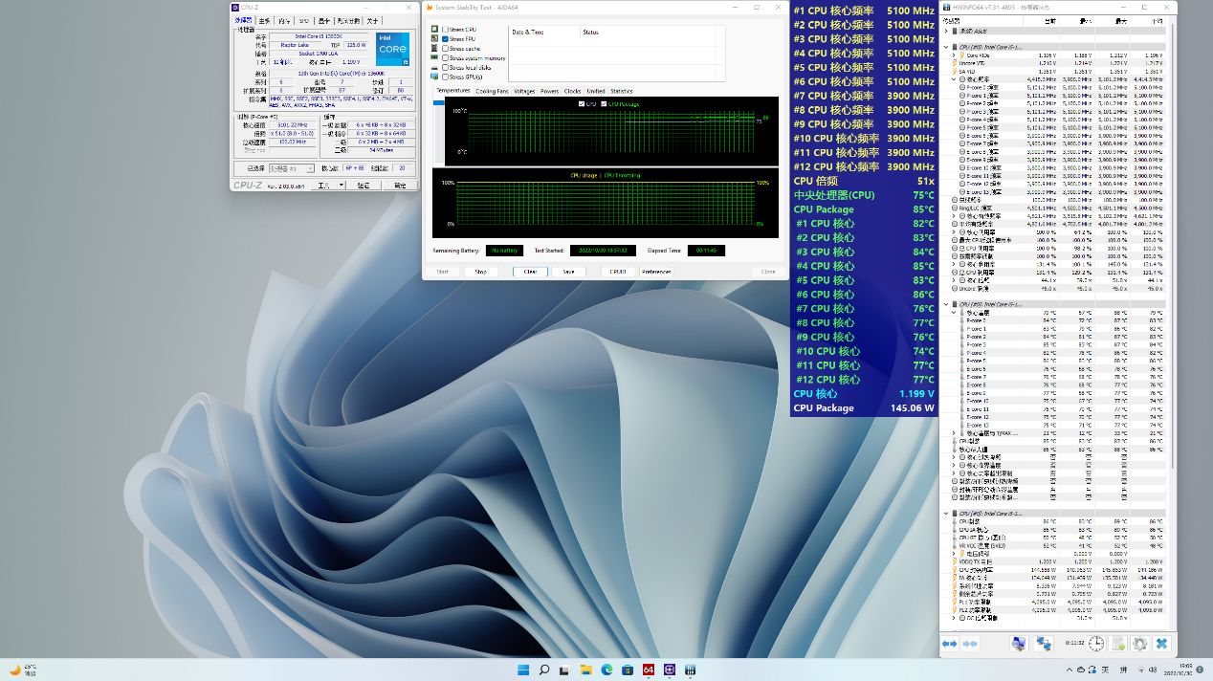Viewport: 1213px width, 681px height.
Task: Click the Preferences button
Action: pos(656,272)
